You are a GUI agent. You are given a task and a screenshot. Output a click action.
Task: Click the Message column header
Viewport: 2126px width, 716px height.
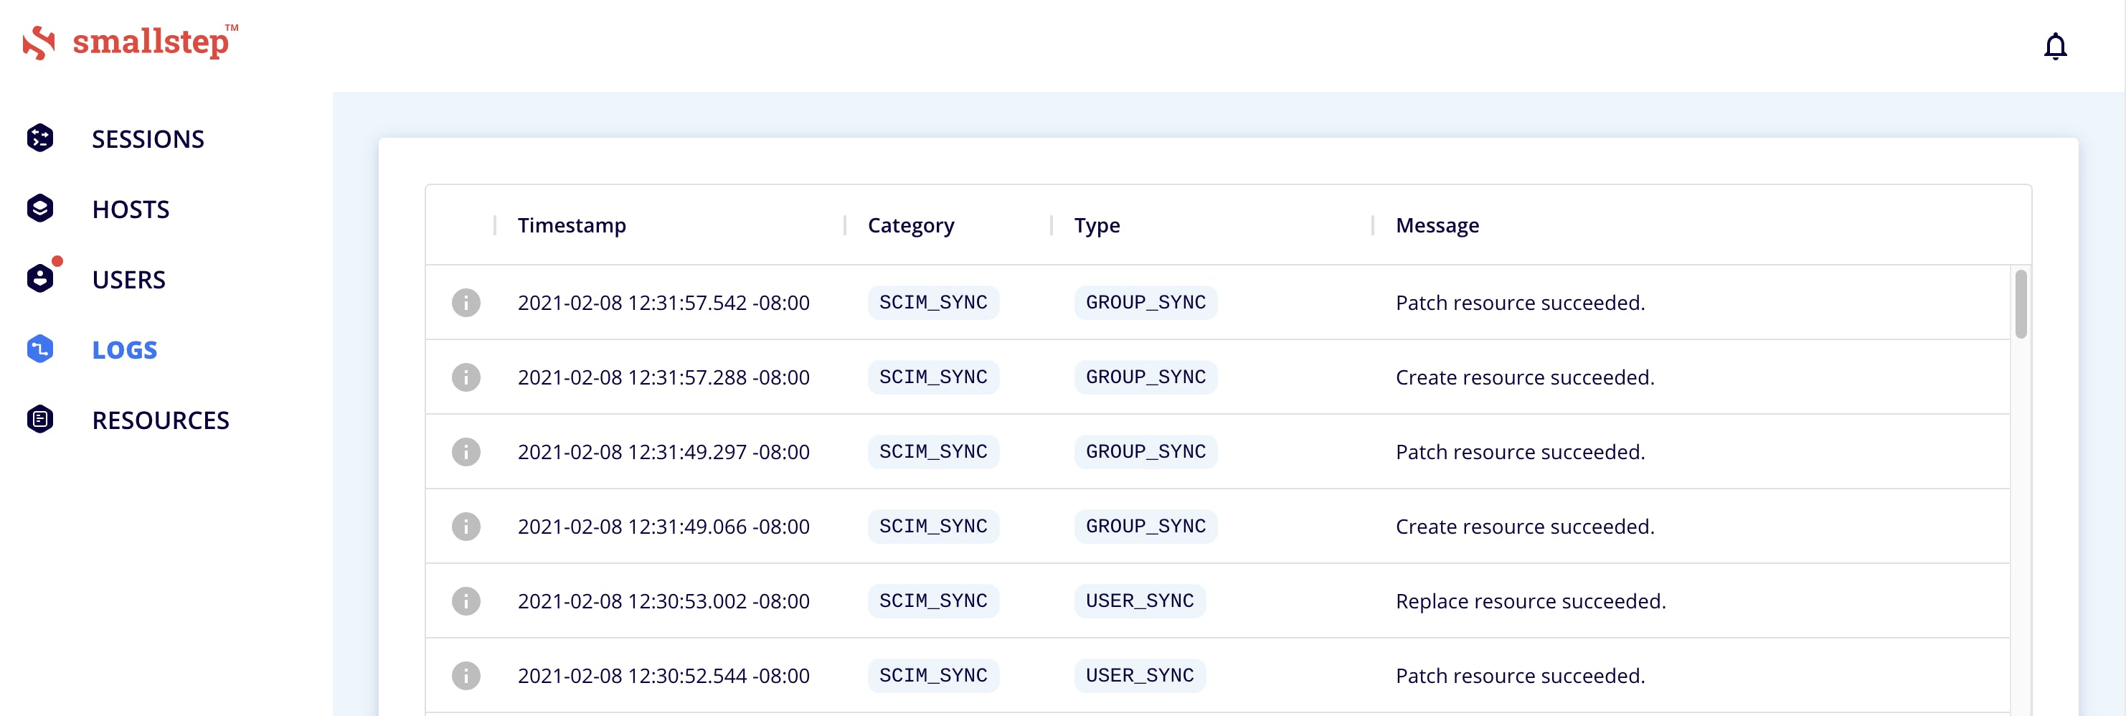coord(1437,225)
